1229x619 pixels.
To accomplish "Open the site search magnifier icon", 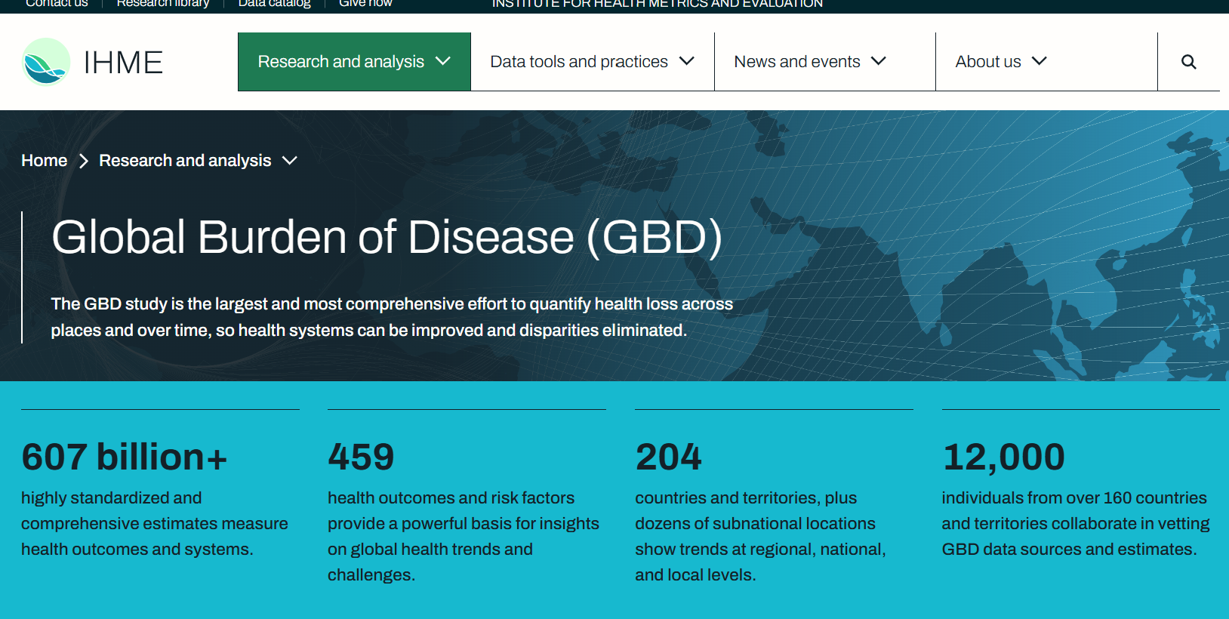I will pos(1188,62).
